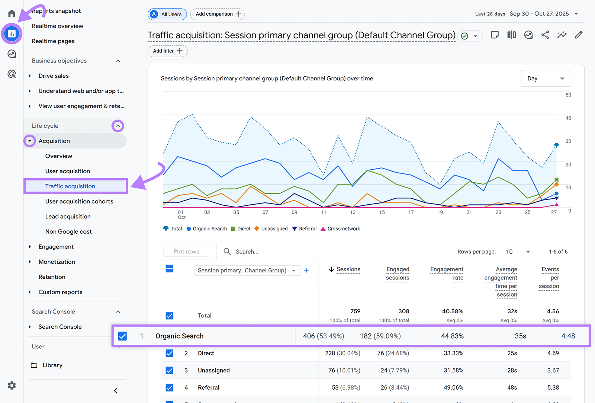Open the Day granularity dropdown
Viewport: 595px width, 403px height.
pyautogui.click(x=546, y=78)
